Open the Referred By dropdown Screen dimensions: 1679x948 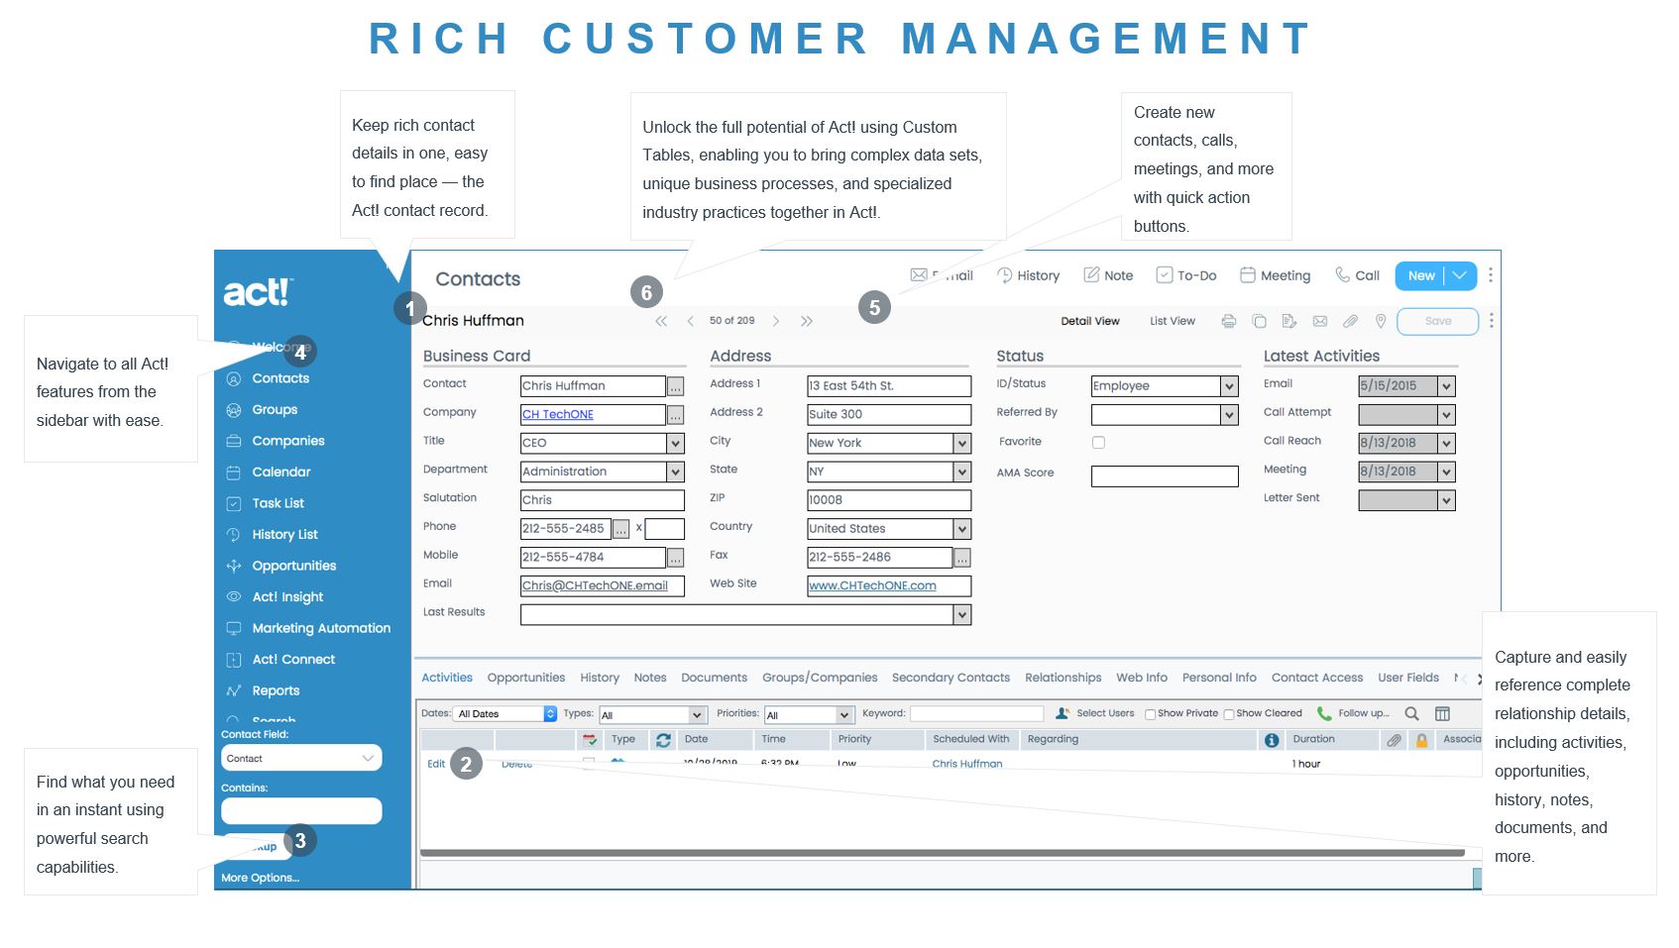coord(1229,415)
